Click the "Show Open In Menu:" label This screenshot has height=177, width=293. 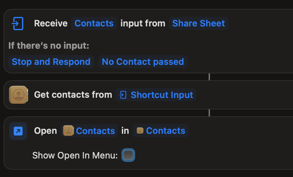click(75, 155)
